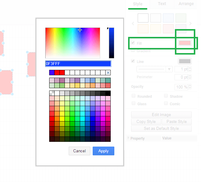The image size is (201, 182).
Task: Open the gray Line color button
Action: pos(185,61)
